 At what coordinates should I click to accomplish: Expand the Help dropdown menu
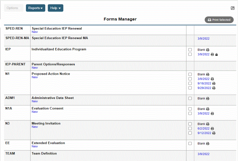point(55,8)
